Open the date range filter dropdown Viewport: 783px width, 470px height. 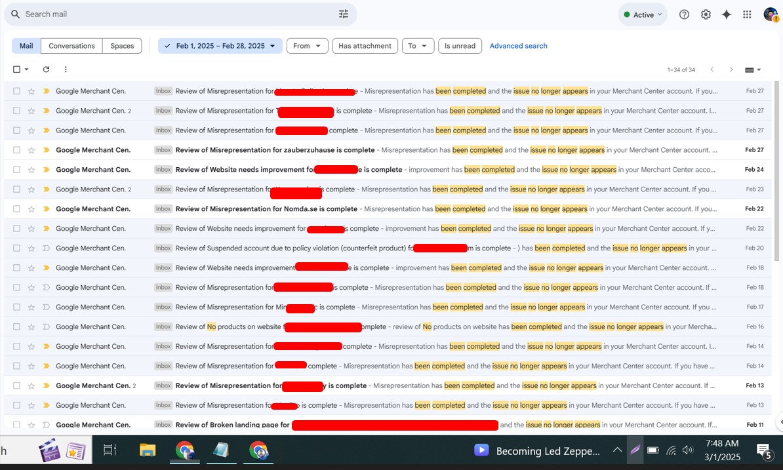point(220,46)
